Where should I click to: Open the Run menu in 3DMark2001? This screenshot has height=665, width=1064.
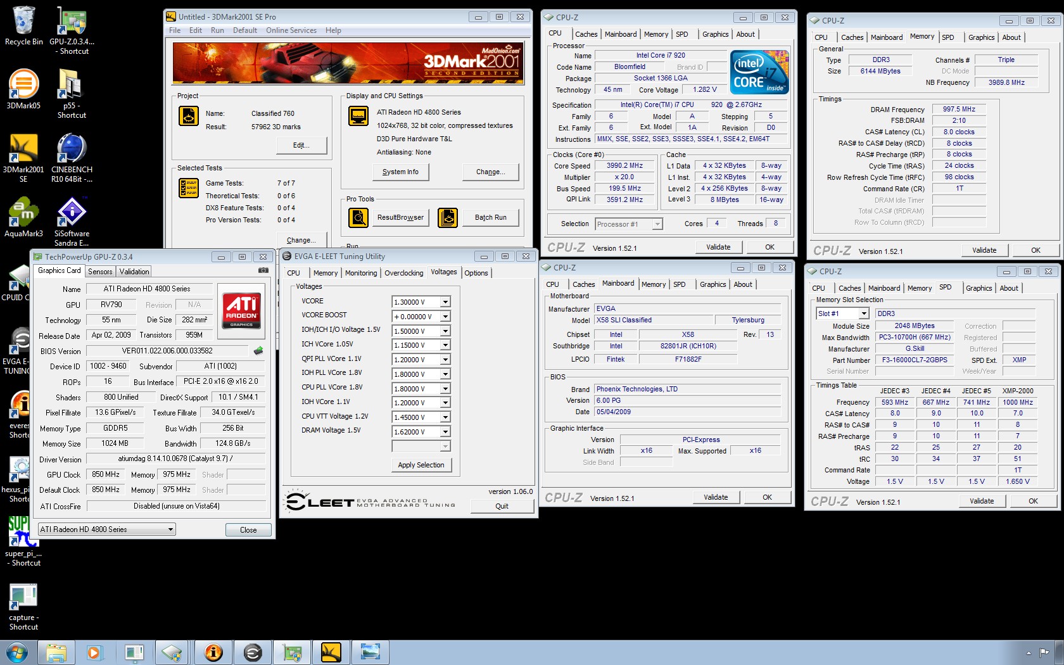point(217,30)
